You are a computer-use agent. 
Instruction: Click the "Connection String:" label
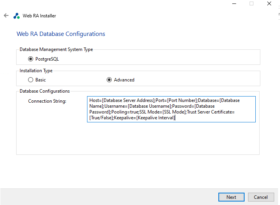(x=47, y=101)
